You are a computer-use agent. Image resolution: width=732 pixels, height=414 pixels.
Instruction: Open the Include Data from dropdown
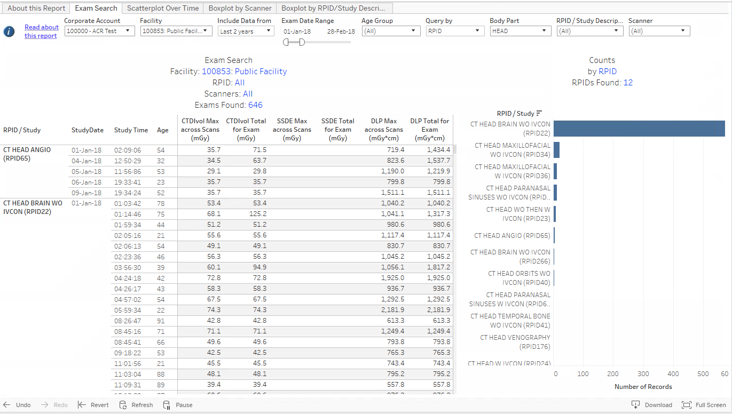246,31
